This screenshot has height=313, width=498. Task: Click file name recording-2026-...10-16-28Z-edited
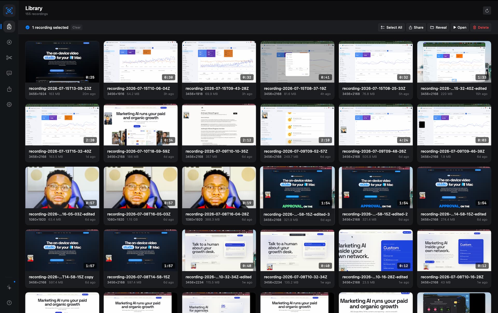pos(375,277)
